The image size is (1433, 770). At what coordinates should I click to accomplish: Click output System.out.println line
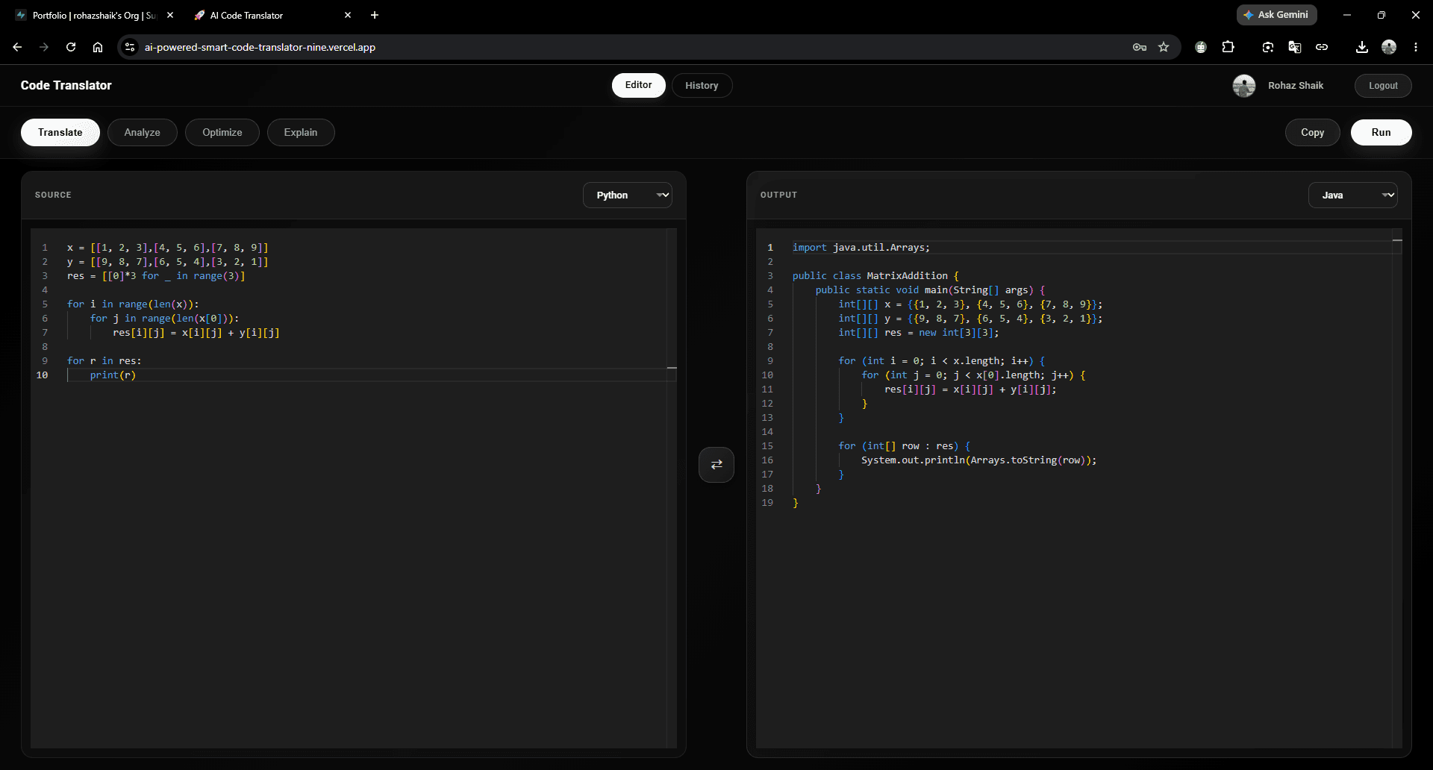(x=979, y=460)
